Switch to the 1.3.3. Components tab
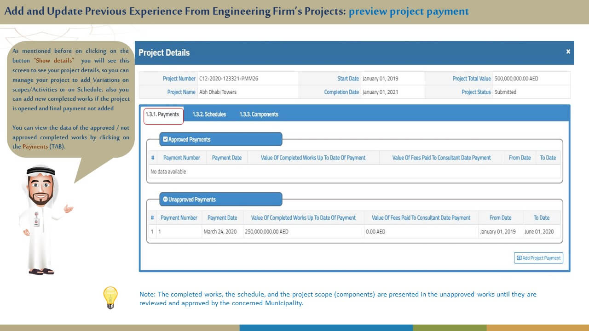This screenshot has height=331, width=589. coord(259,114)
